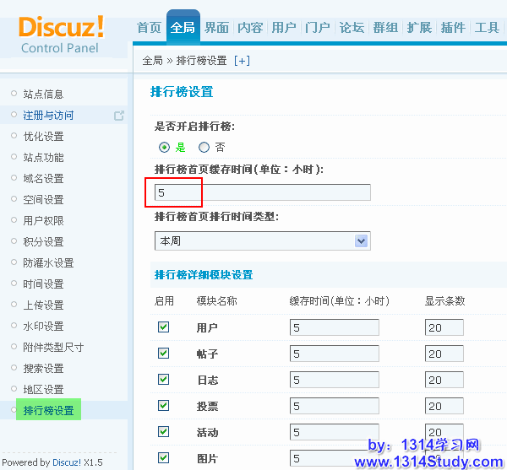Open the 用户 top navigation tab
This screenshot has height=470, width=507.
click(x=284, y=28)
